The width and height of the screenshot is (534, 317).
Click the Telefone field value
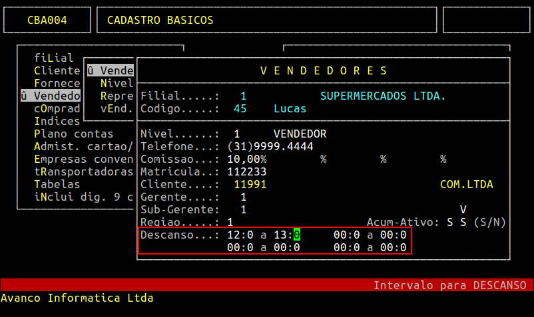pyautogui.click(x=270, y=146)
